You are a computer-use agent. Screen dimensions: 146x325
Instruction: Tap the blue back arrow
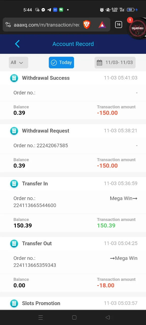(x=17, y=44)
